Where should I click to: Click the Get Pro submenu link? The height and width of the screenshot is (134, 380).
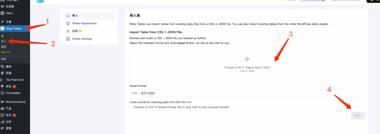[6, 52]
